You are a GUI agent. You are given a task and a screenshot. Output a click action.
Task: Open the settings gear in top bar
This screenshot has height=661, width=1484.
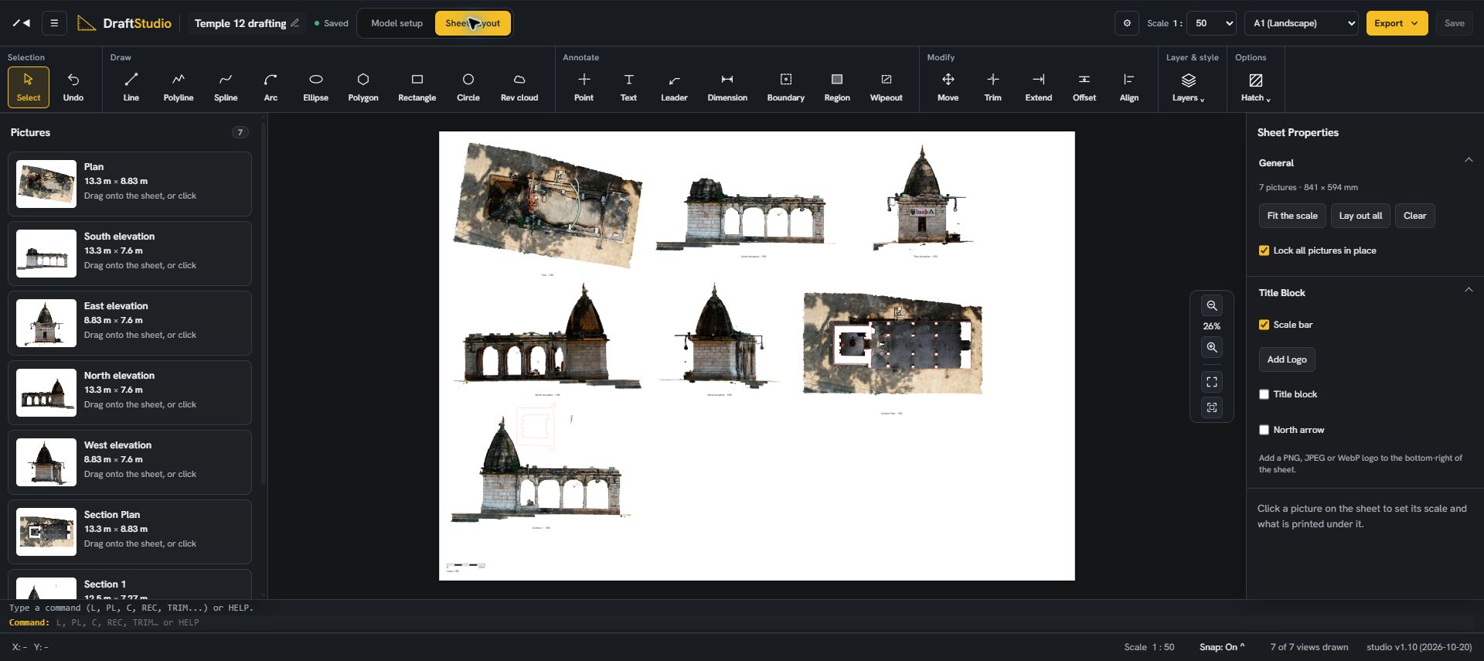click(x=1127, y=23)
